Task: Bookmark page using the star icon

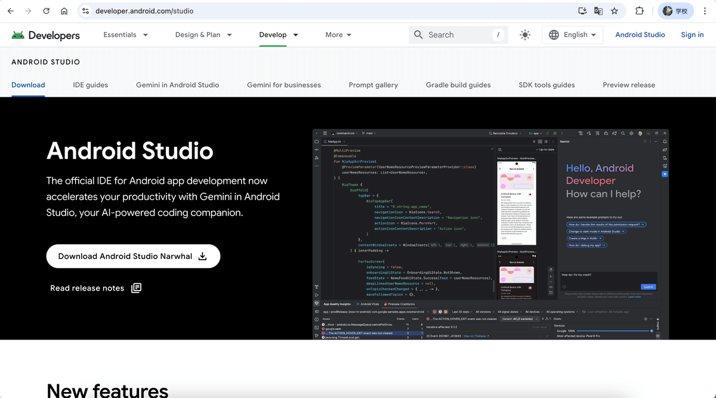Action: (614, 10)
